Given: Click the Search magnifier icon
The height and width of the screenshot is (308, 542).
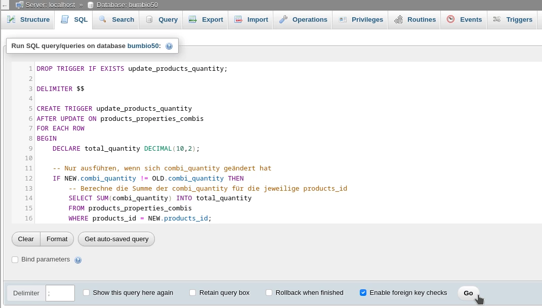Looking at the screenshot, I should (x=103, y=19).
